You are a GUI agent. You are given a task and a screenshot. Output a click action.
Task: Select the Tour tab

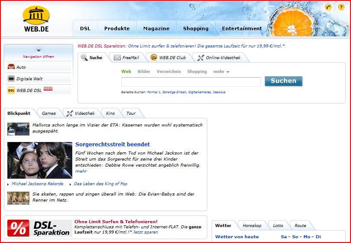131,114
